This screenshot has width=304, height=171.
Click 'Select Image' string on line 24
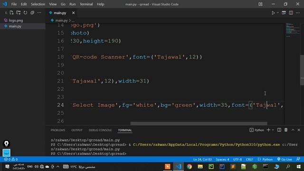[x=95, y=105]
